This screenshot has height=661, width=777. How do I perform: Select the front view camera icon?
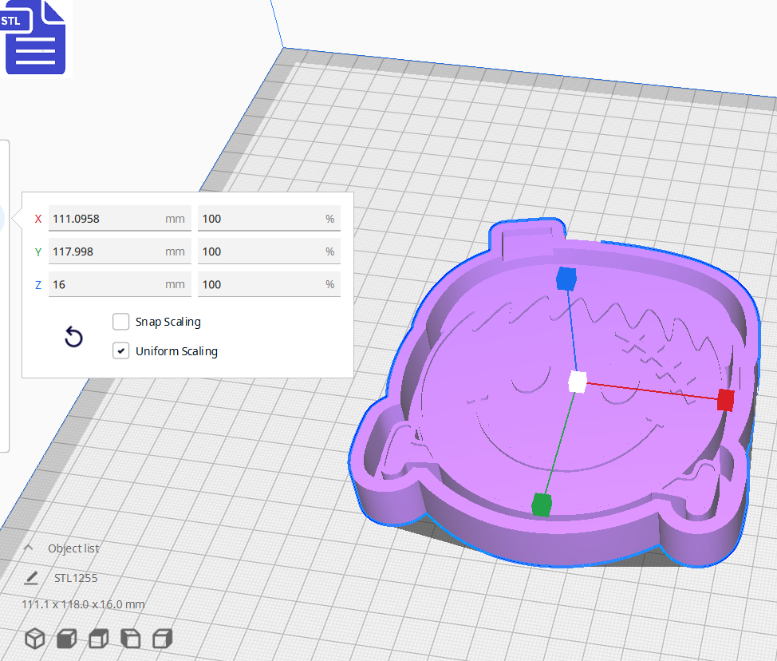point(66,638)
